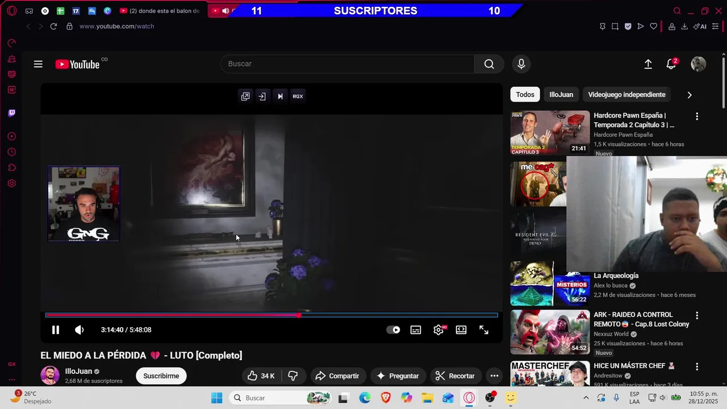Toggle subtitles on the video player
727x409 pixels.
[x=416, y=329]
